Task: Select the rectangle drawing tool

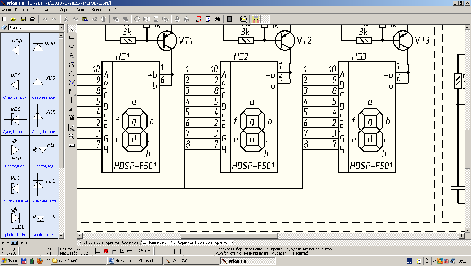Action: point(72,37)
